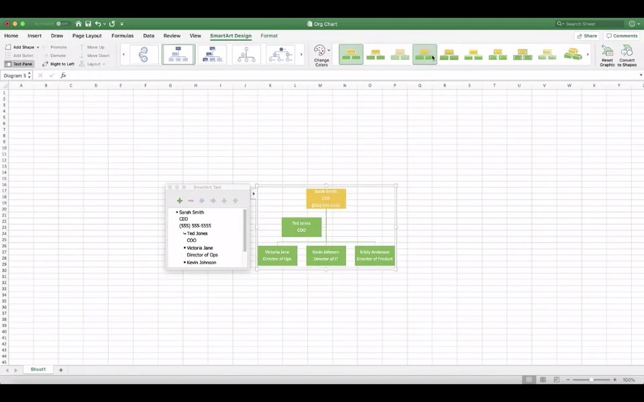Click the Name Box showing Diagram 3
The height and width of the screenshot is (402, 644).
(x=16, y=76)
